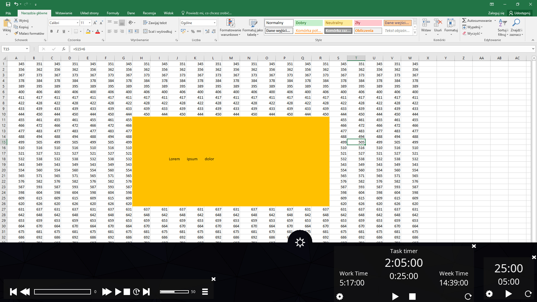The width and height of the screenshot is (537, 302).
Task: Start the Task timer playback
Action: pos(395,296)
